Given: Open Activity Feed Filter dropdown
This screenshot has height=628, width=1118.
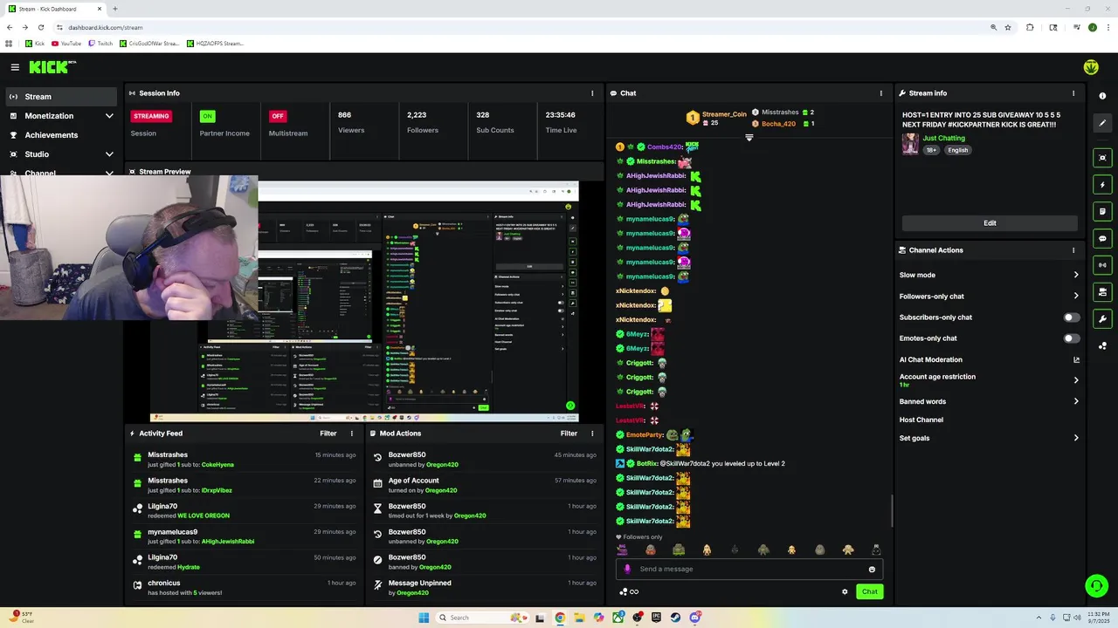Looking at the screenshot, I should point(328,433).
